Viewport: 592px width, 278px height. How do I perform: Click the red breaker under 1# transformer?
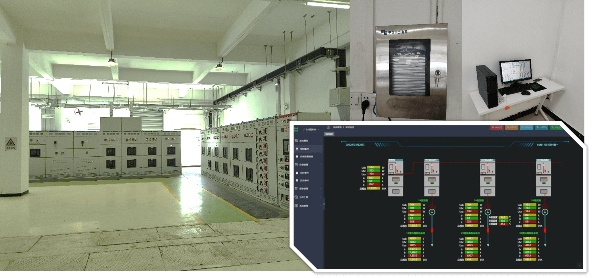432,230
